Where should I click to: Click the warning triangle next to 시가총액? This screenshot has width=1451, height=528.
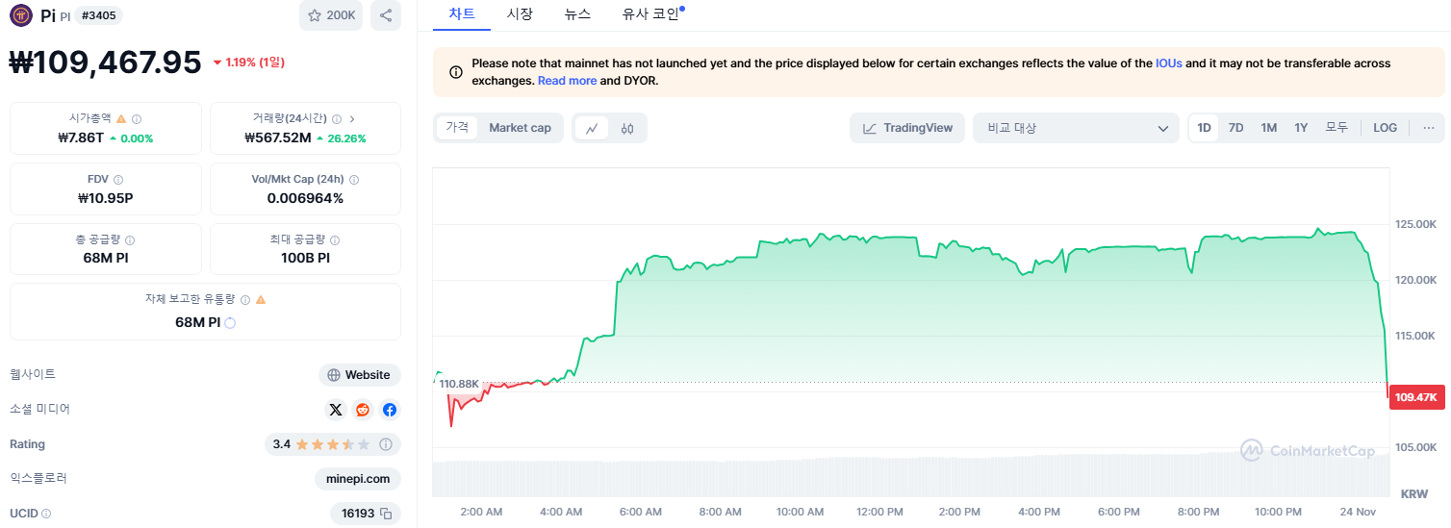tap(121, 119)
